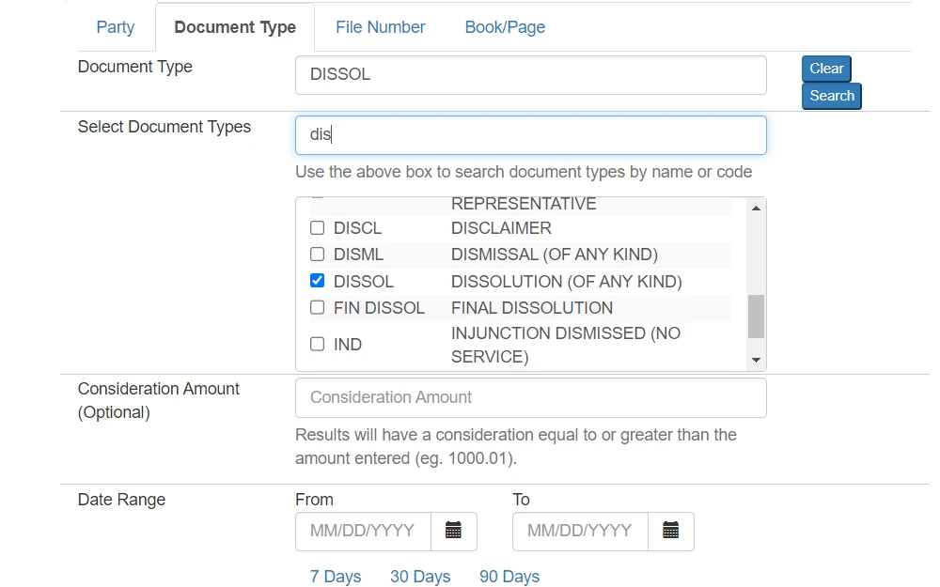The width and height of the screenshot is (940, 587).
Task: Set date range to 7 Days
Action: coord(336,577)
